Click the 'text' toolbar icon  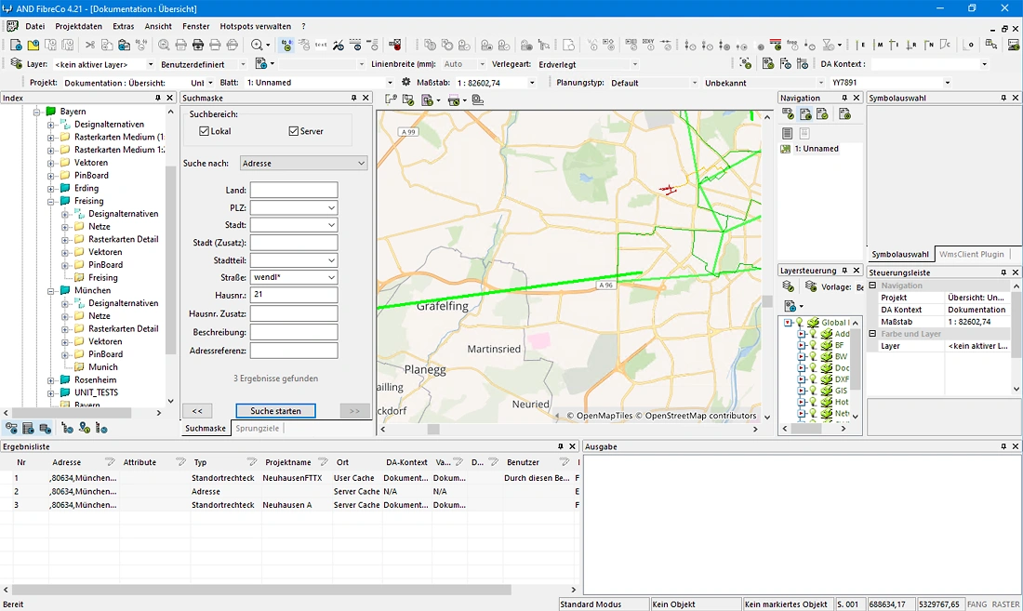[321, 45]
